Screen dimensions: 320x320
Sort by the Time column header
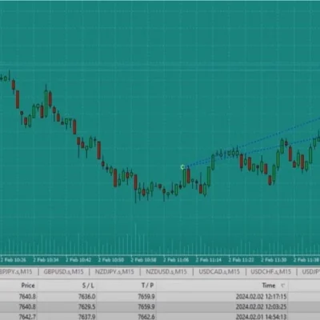pos(269,286)
